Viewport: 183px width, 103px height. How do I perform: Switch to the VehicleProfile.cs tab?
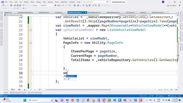click(x=44, y=12)
